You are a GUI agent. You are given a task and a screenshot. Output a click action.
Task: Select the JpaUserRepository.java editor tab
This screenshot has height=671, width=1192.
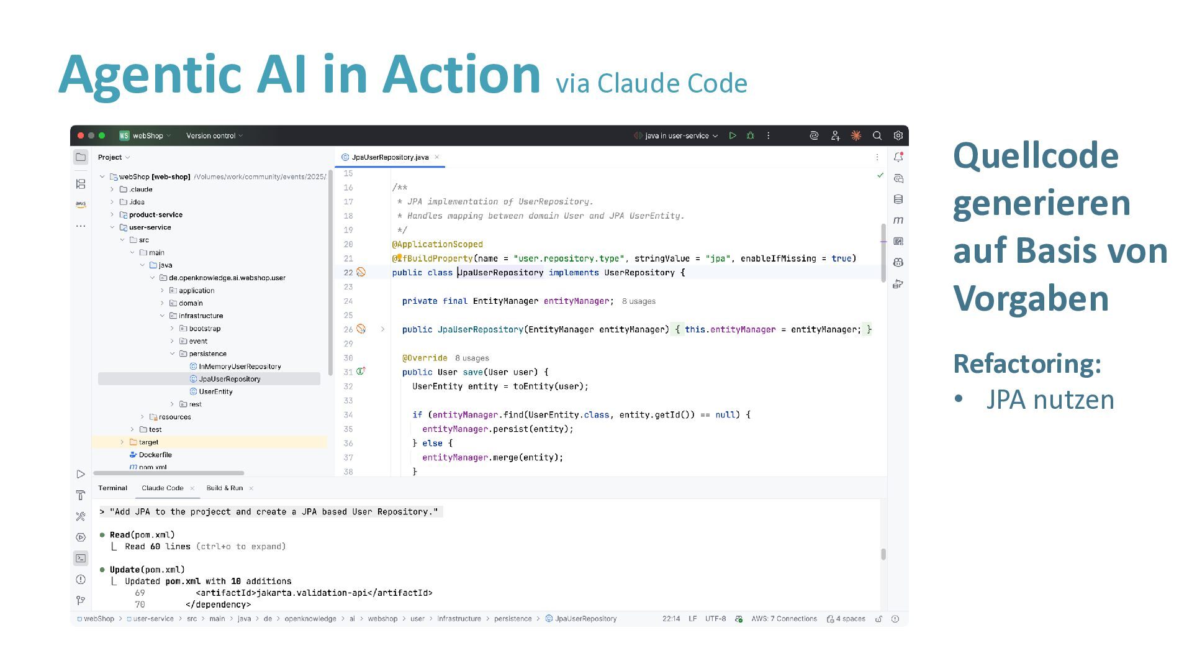[x=389, y=157]
